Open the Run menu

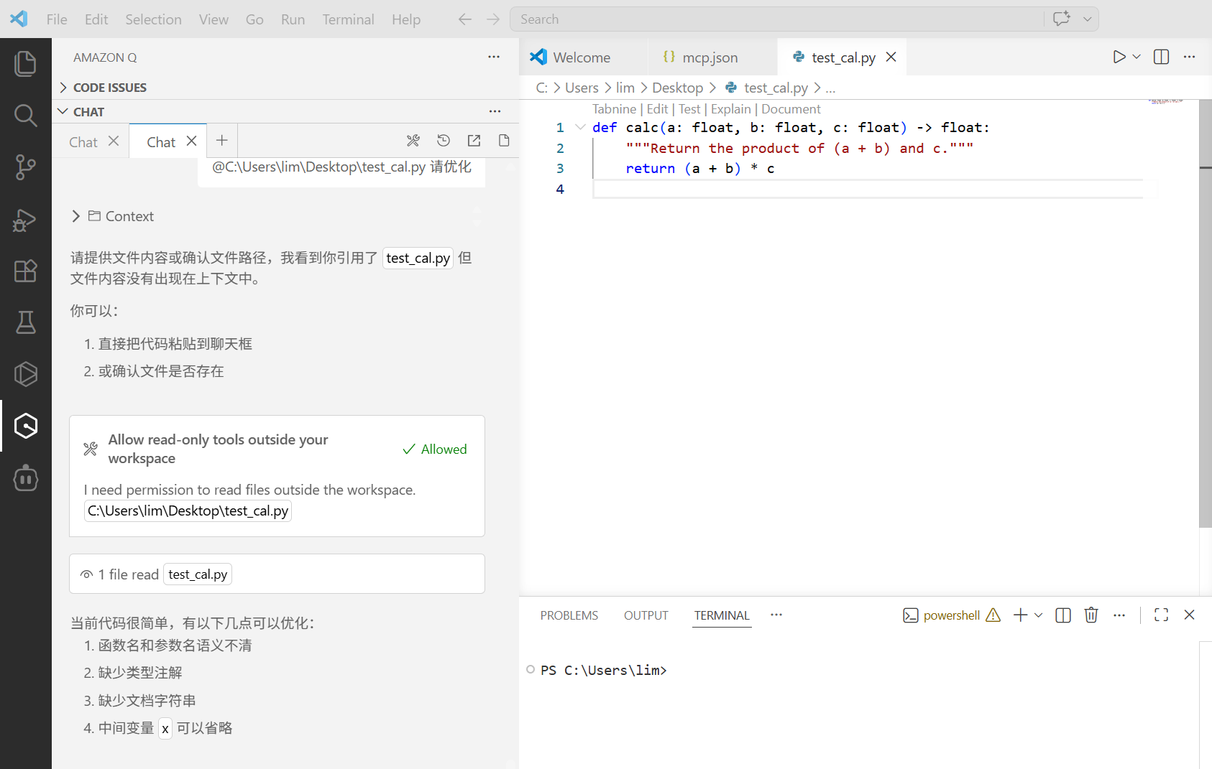tap(293, 19)
